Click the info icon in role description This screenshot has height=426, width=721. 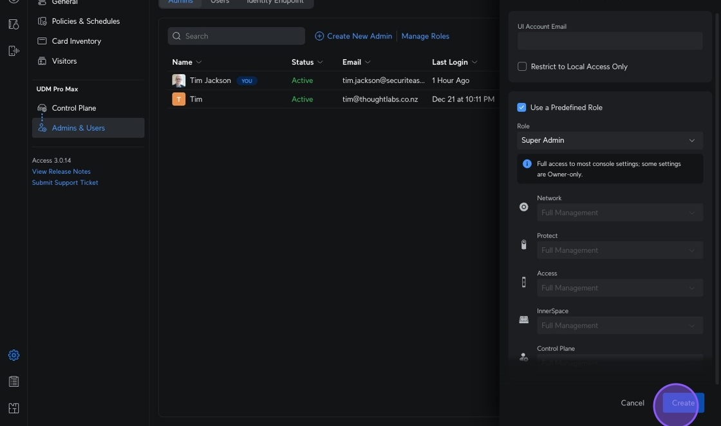click(527, 164)
